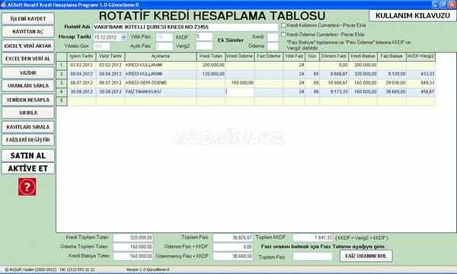
Task: Click the SIFIRLA reset button
Action: coord(28,113)
